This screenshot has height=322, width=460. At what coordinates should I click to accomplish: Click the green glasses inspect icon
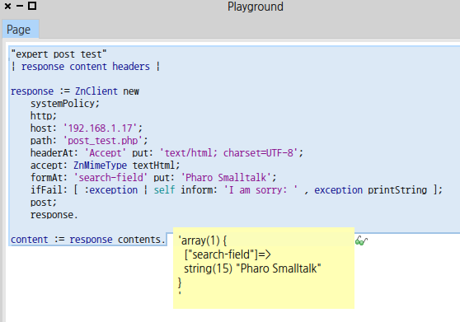pyautogui.click(x=361, y=241)
